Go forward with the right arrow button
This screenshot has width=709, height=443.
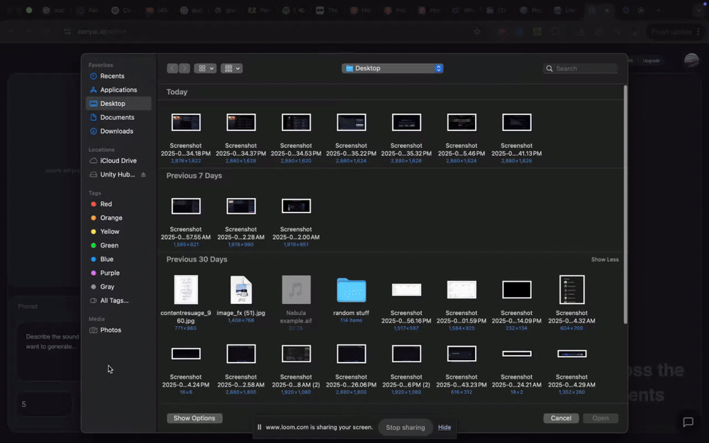tap(184, 69)
